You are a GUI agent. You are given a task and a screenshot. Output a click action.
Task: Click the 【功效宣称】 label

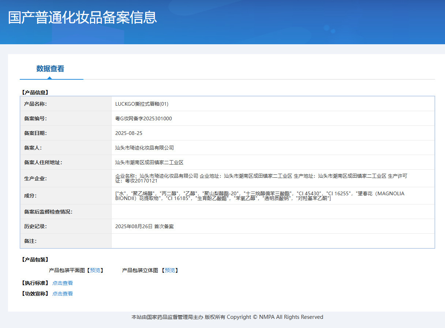(x=35, y=294)
